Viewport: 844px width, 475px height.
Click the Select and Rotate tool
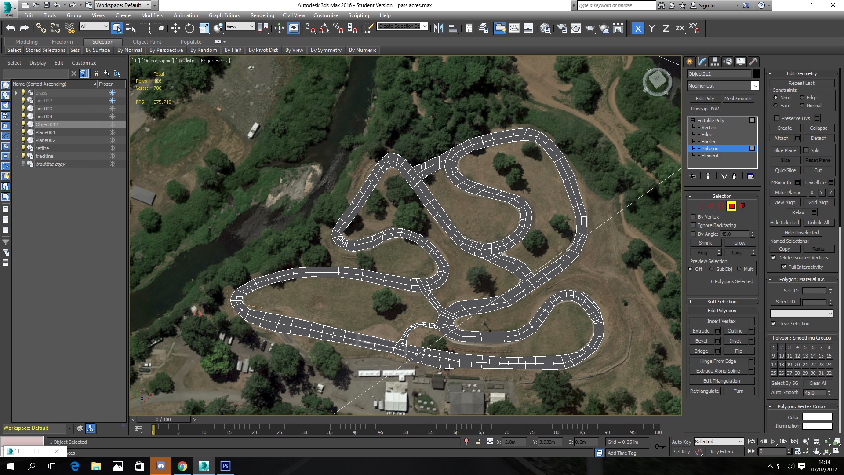[189, 28]
